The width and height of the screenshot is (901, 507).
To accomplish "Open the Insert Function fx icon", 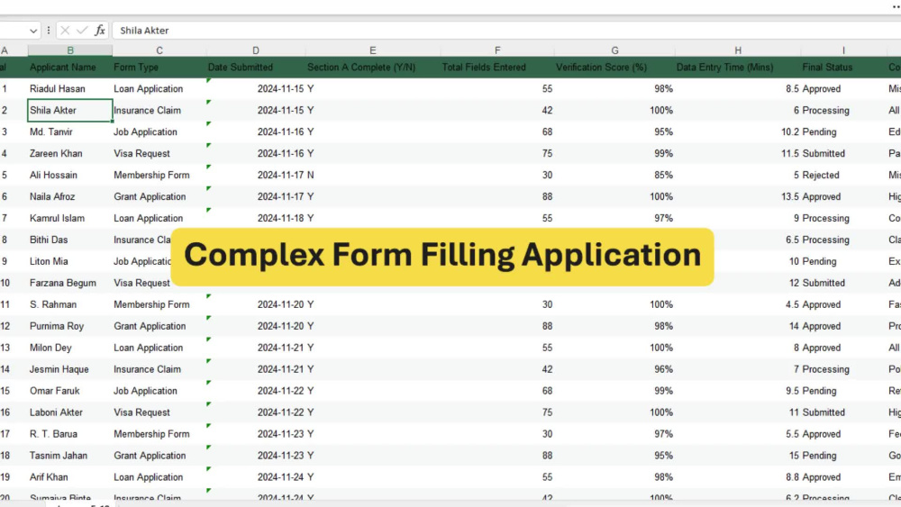I will tap(99, 31).
